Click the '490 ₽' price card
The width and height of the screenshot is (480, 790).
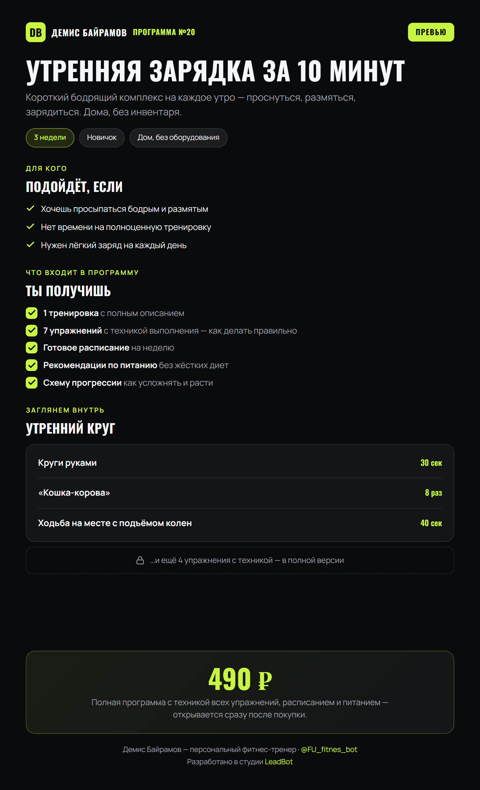point(240,692)
